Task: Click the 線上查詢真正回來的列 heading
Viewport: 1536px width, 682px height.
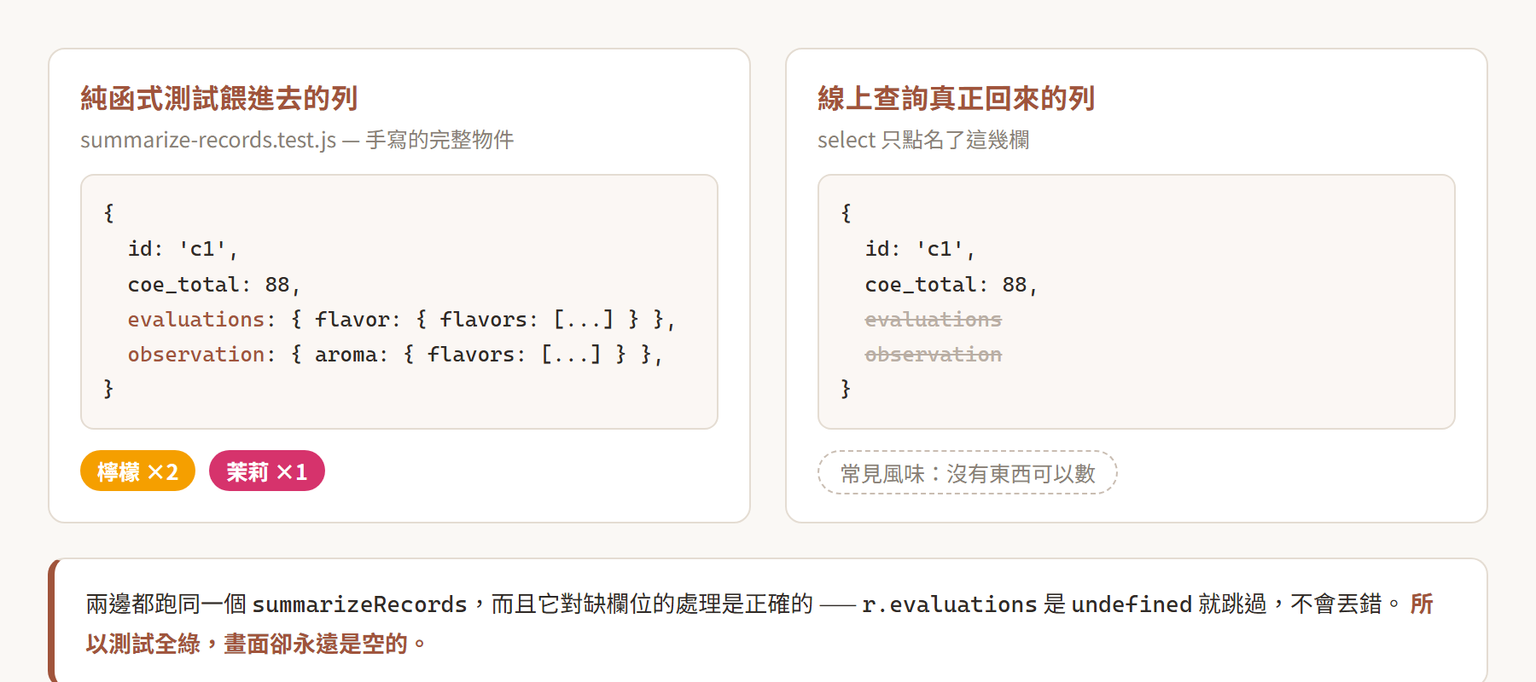Action: [x=956, y=98]
